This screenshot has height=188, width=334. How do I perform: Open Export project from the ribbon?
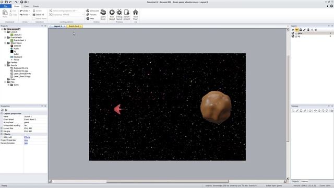tap(126, 15)
